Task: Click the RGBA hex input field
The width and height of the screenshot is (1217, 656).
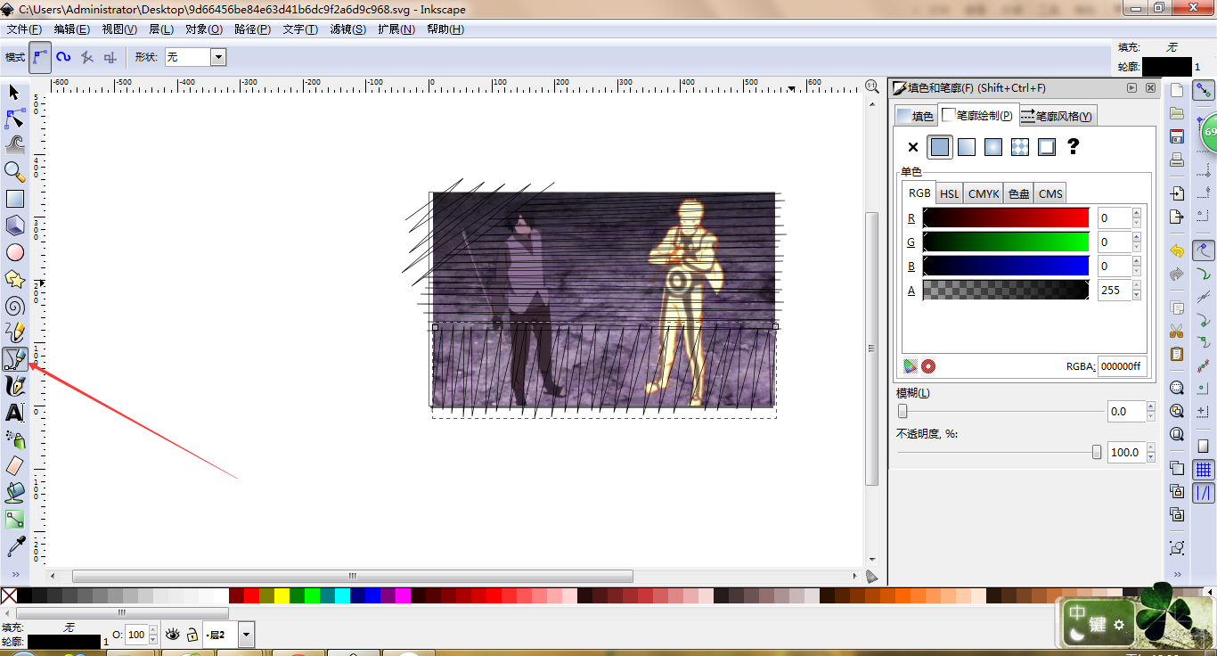Action: point(1121,366)
